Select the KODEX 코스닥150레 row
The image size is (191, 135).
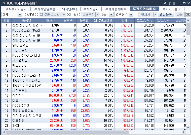point(94,30)
